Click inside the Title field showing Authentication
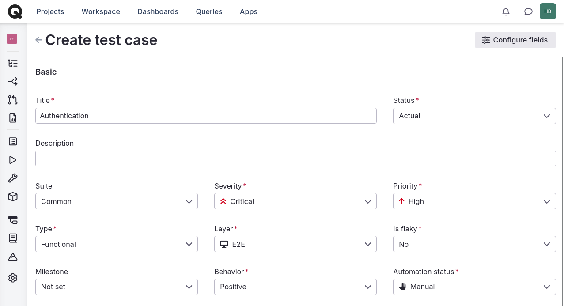Image resolution: width=564 pixels, height=306 pixels. pos(206,116)
